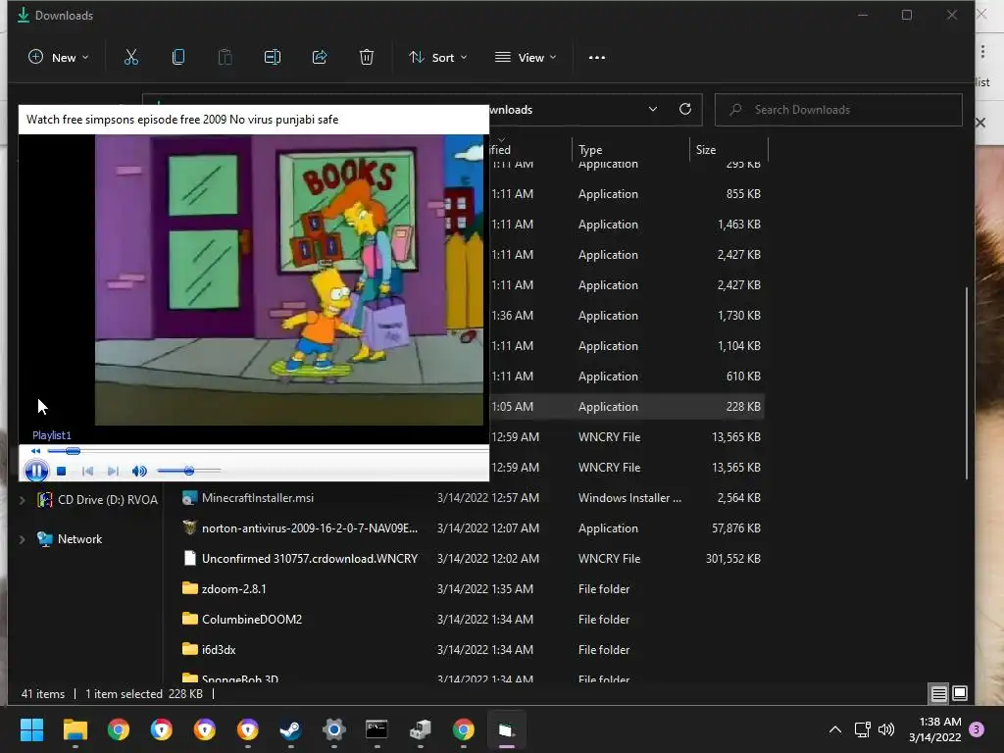
Task: Click the Simpsons video frame
Action: pos(289,279)
